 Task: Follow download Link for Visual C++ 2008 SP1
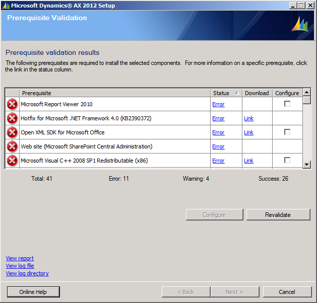[x=248, y=161]
